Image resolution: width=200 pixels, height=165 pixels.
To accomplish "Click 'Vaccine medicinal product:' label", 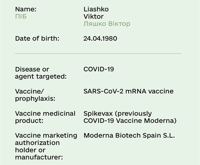I will 45,117.
